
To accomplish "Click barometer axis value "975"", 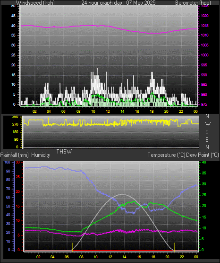I will [204, 105].
